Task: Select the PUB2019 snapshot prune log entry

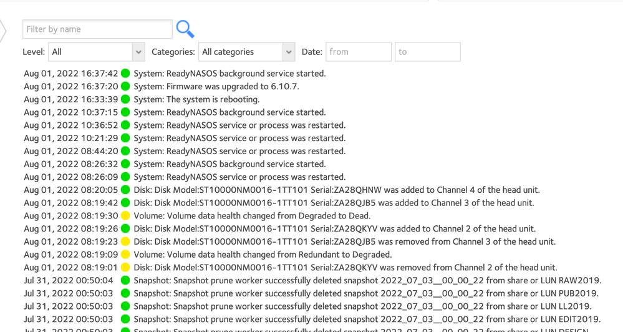Action: click(x=366, y=293)
